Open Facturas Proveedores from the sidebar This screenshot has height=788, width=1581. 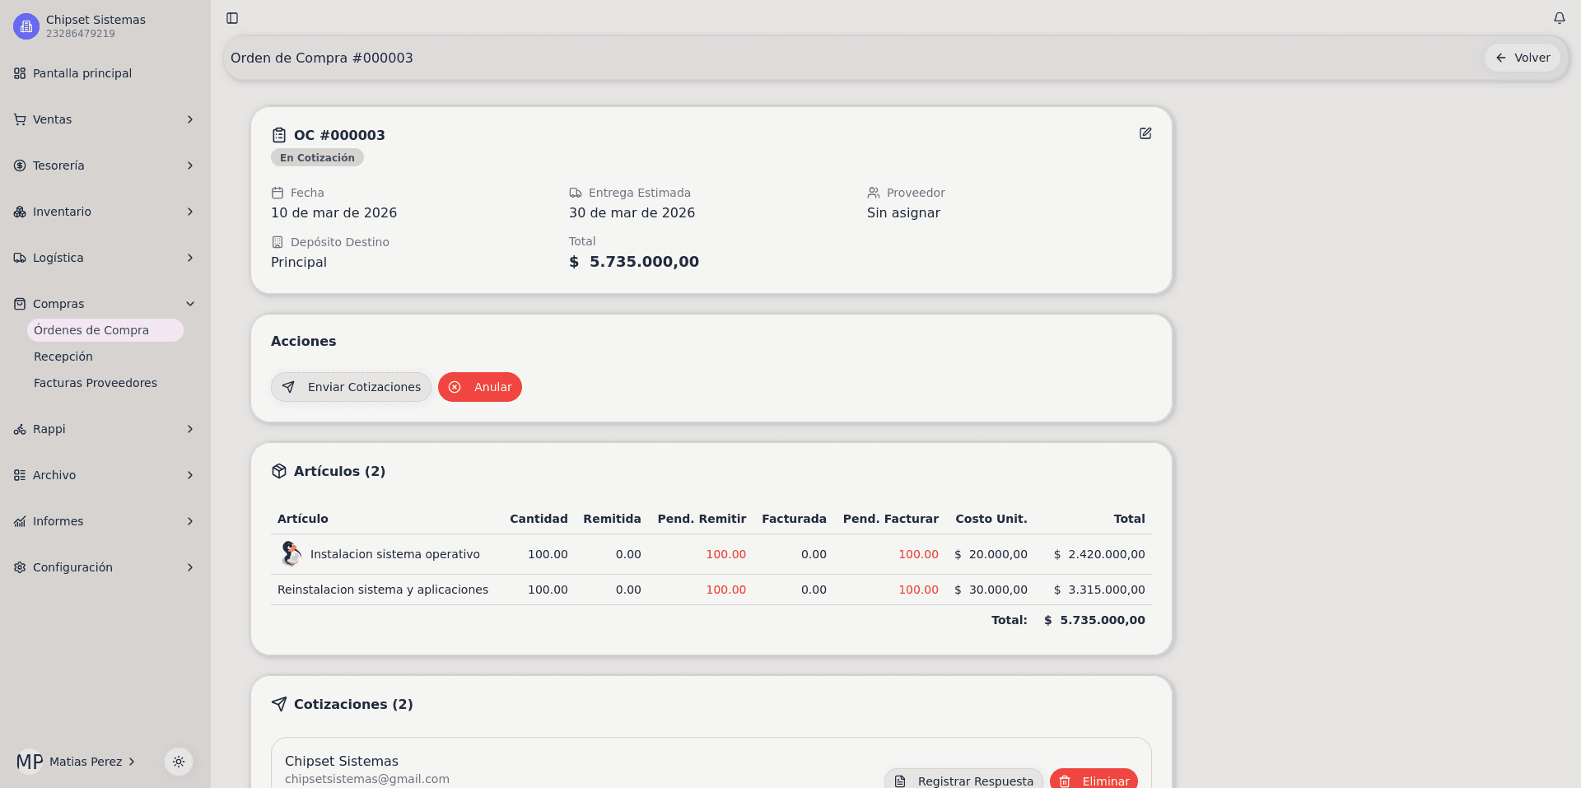[x=96, y=383]
